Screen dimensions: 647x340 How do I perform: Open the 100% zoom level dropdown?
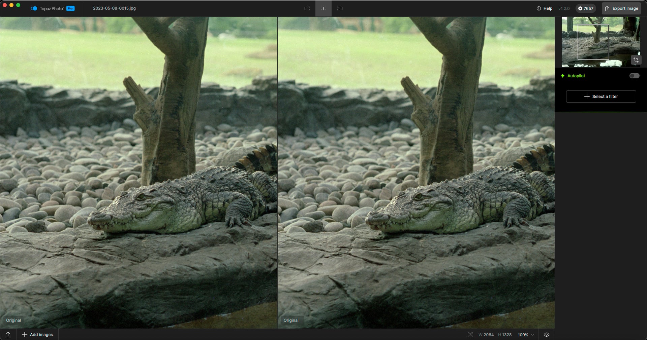526,335
